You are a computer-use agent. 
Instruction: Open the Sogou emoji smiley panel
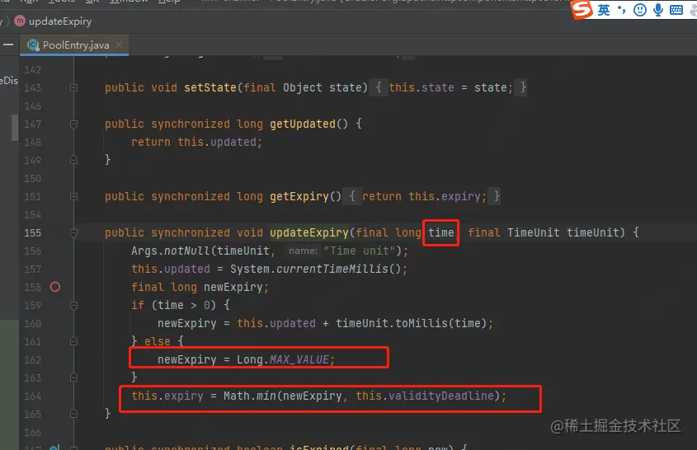(x=639, y=10)
